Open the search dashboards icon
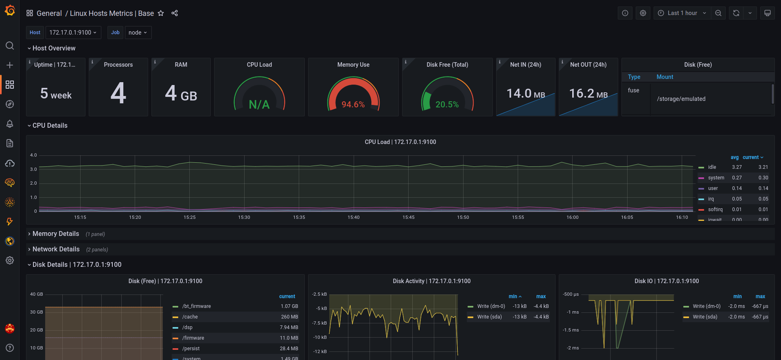Screen dimensions: 781x360 (10, 46)
